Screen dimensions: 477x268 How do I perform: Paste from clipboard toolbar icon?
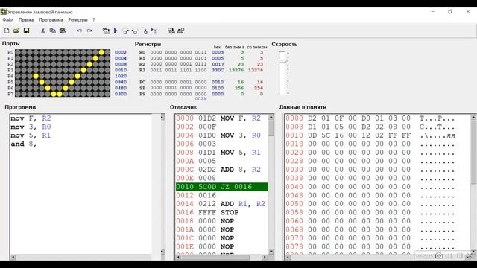[x=63, y=31]
